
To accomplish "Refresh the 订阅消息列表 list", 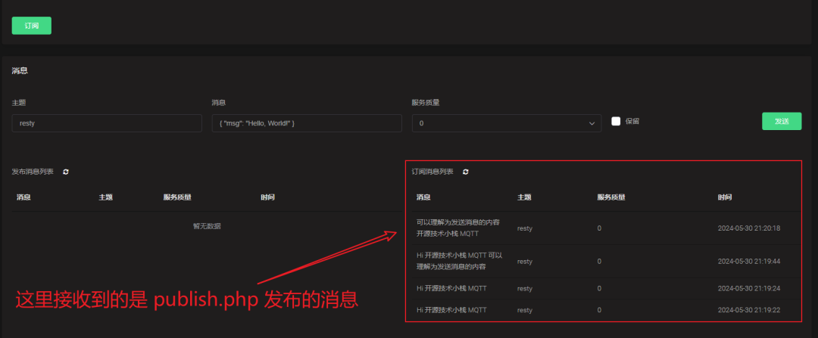I will (x=465, y=172).
